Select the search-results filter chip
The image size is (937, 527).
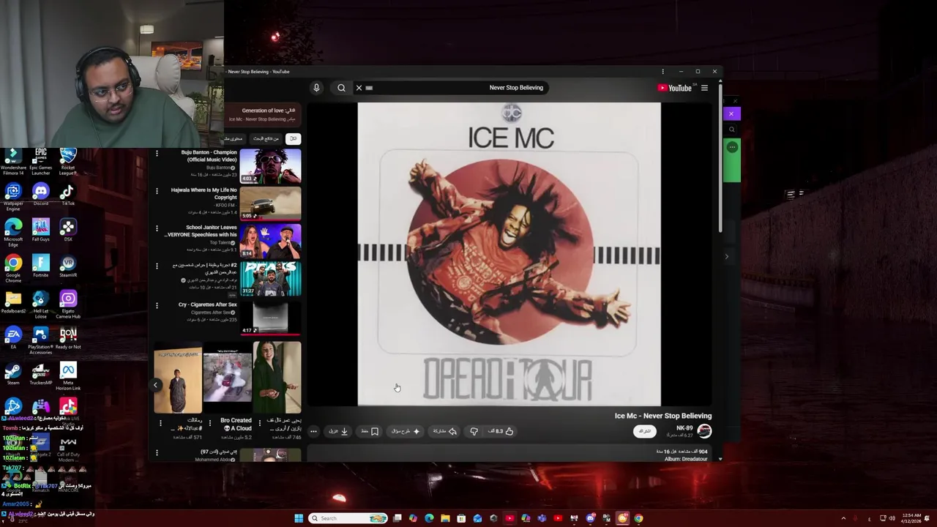point(266,138)
